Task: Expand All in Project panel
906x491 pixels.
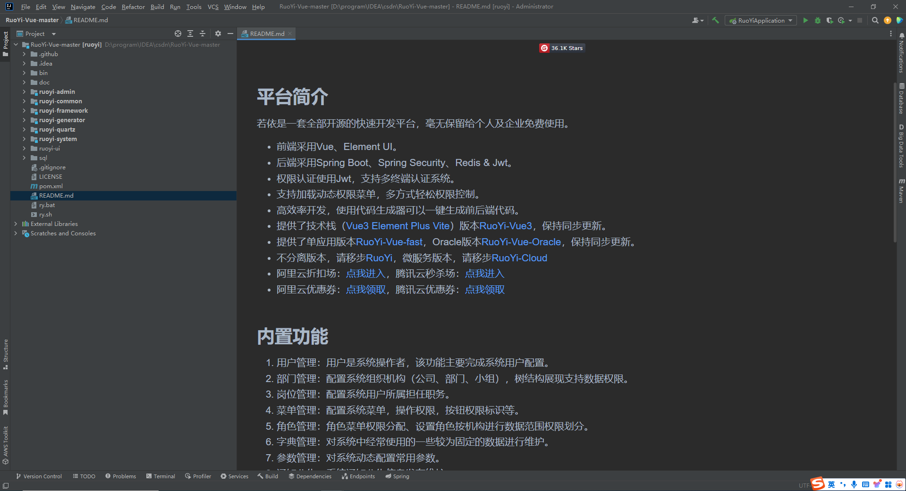Action: coord(190,33)
